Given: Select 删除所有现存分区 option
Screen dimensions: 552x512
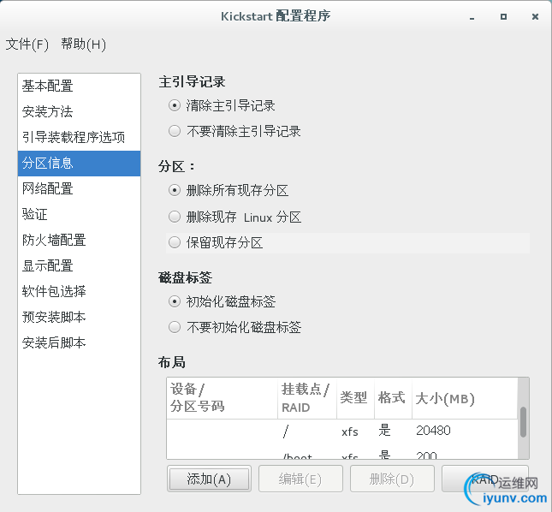Looking at the screenshot, I should pos(175,191).
